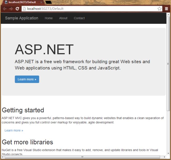This screenshot has width=171, height=160.
Task: Select the localhost:50273/Default tab
Action: click(22, 2)
